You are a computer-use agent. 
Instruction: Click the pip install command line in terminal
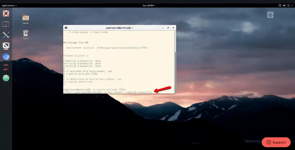click(122, 92)
